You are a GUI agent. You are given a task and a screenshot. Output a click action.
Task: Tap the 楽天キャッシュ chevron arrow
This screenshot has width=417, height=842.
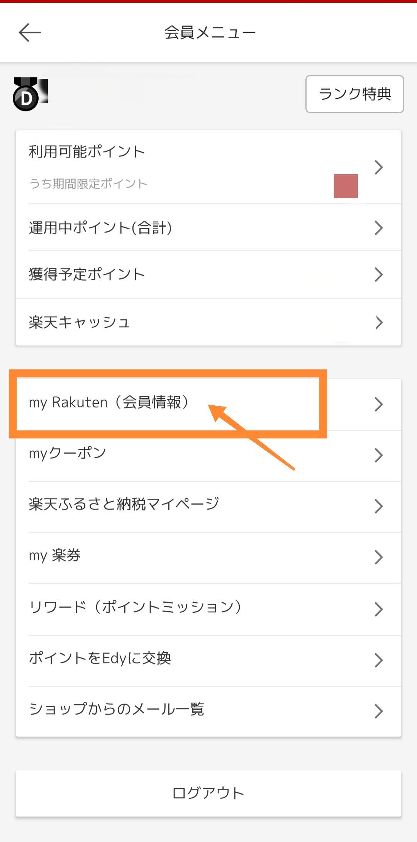click(x=378, y=322)
